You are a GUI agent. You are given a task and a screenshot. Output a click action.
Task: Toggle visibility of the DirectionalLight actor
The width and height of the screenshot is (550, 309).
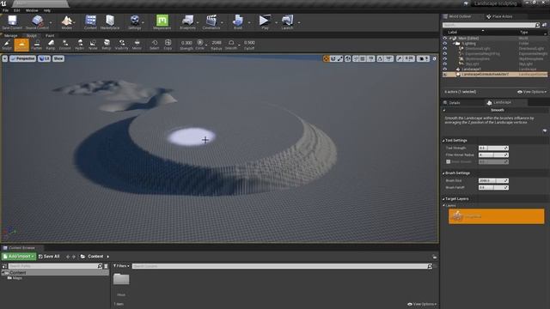click(x=445, y=49)
